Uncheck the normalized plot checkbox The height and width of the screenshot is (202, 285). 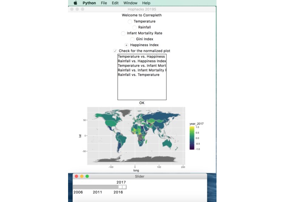tap(115, 51)
